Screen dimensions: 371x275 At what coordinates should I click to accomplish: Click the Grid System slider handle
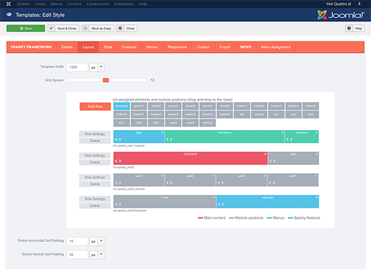coord(106,80)
